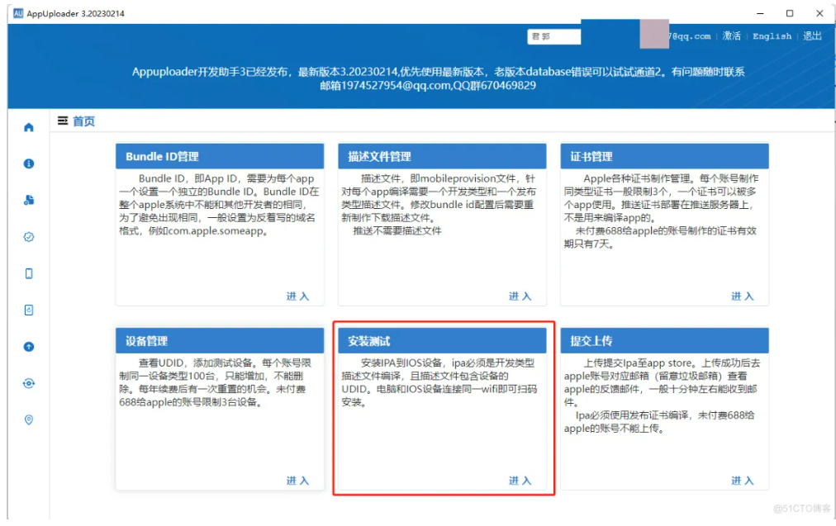836x526 pixels.
Task: Select the 证书管理 description paragraph
Action: click(661, 211)
